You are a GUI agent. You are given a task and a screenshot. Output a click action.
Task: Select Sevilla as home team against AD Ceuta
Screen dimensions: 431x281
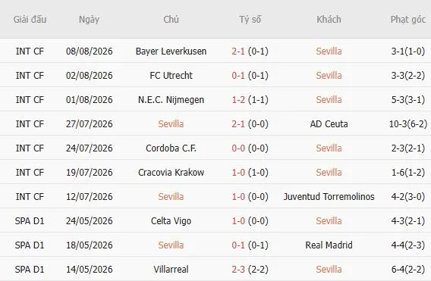pyautogui.click(x=171, y=124)
